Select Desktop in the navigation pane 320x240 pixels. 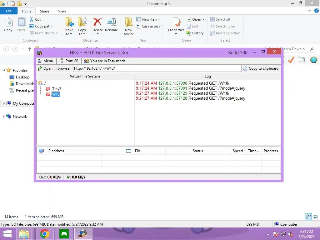pos(20,77)
